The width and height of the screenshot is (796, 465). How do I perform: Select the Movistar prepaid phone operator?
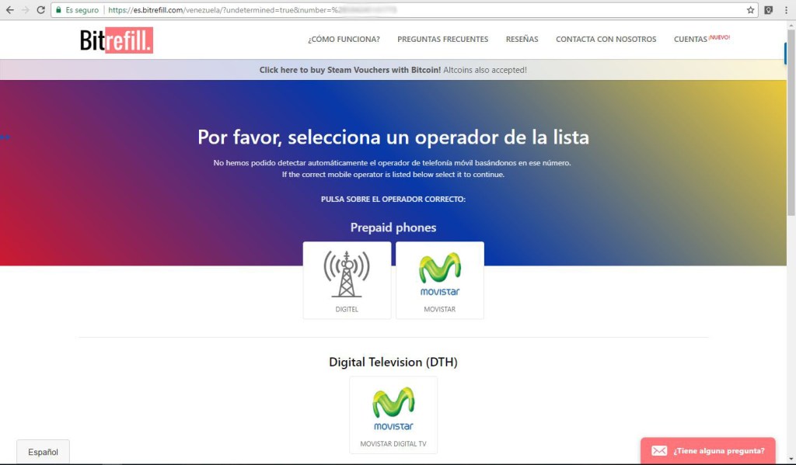pyautogui.click(x=440, y=280)
